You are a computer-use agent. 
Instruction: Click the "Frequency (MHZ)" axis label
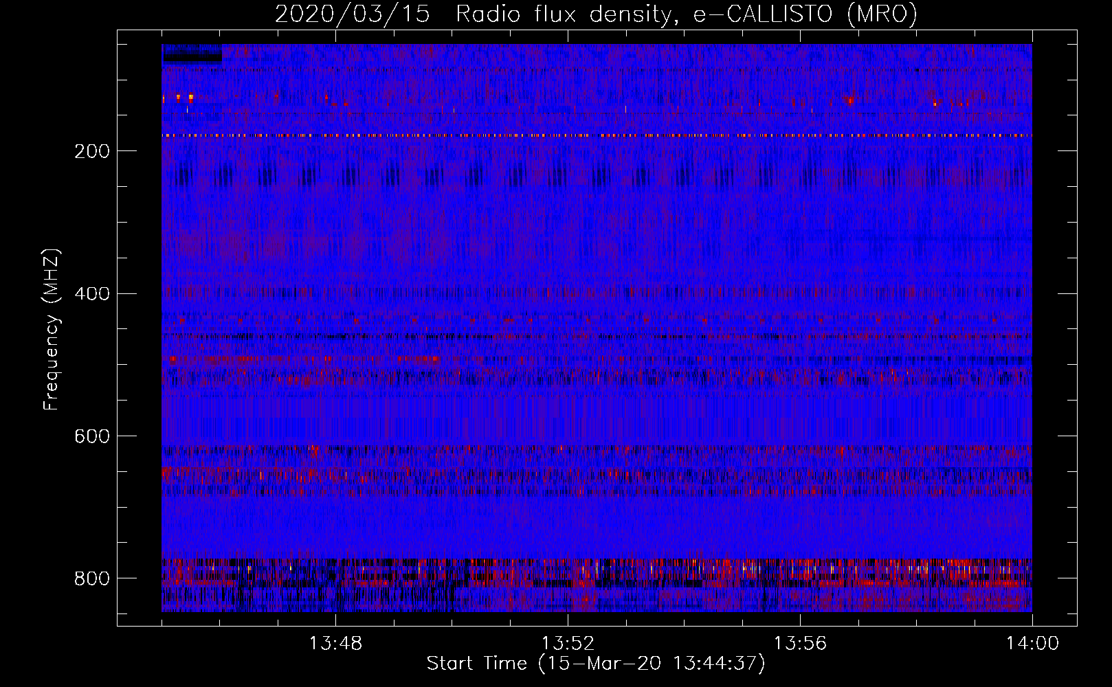pos(52,330)
